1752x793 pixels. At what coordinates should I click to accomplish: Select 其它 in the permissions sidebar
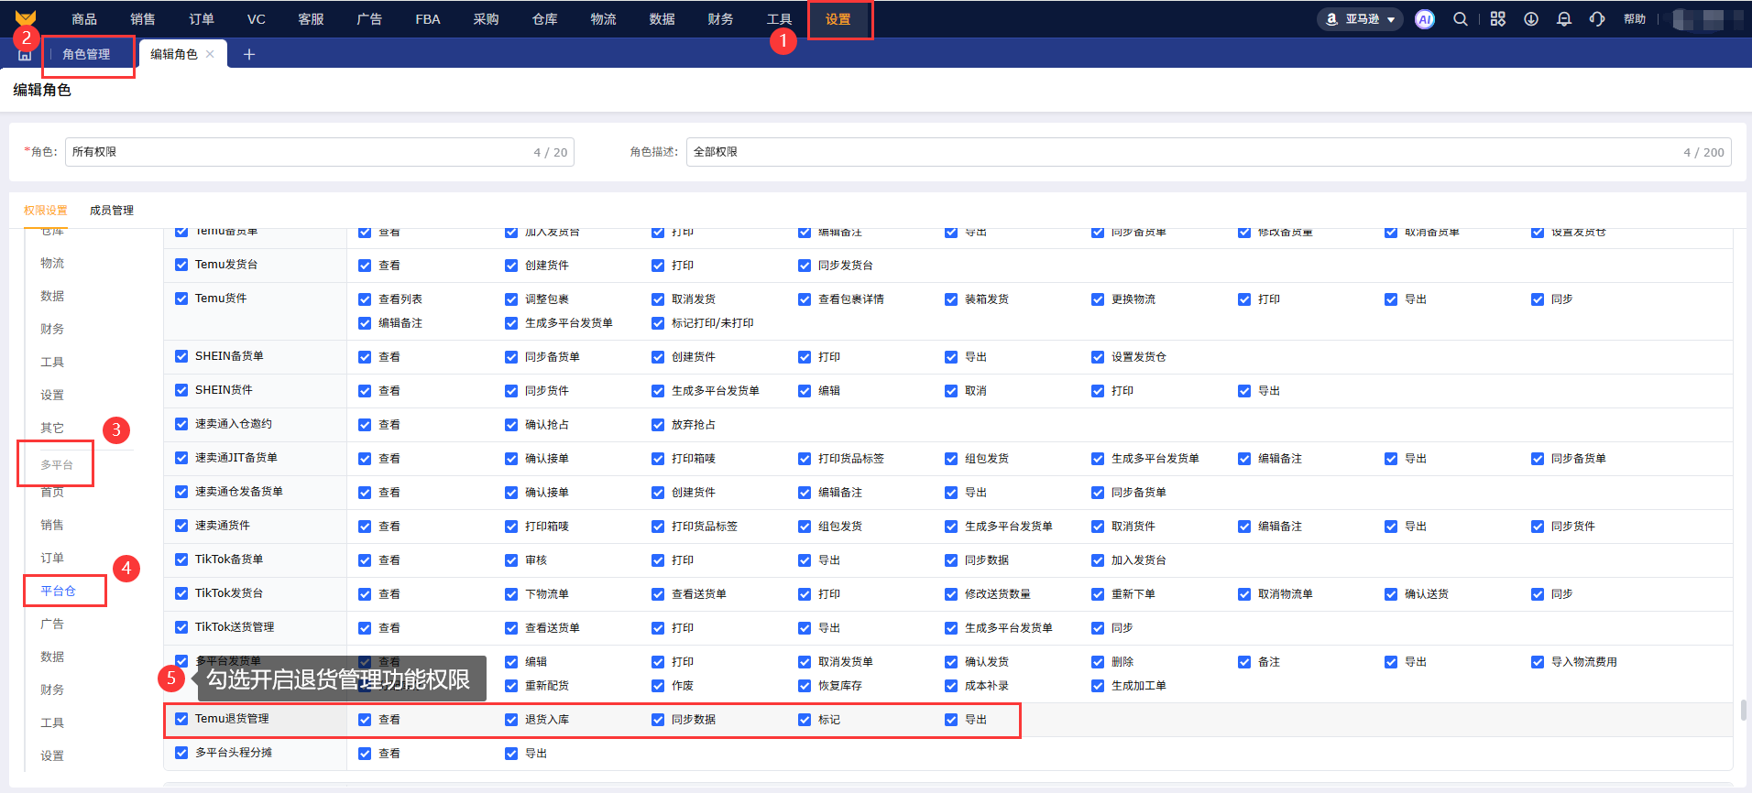click(52, 429)
